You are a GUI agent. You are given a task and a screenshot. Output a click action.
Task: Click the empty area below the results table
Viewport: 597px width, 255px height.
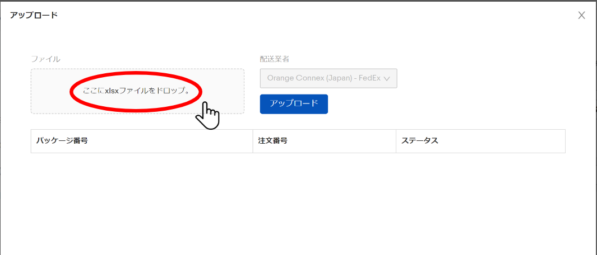[x=298, y=204]
